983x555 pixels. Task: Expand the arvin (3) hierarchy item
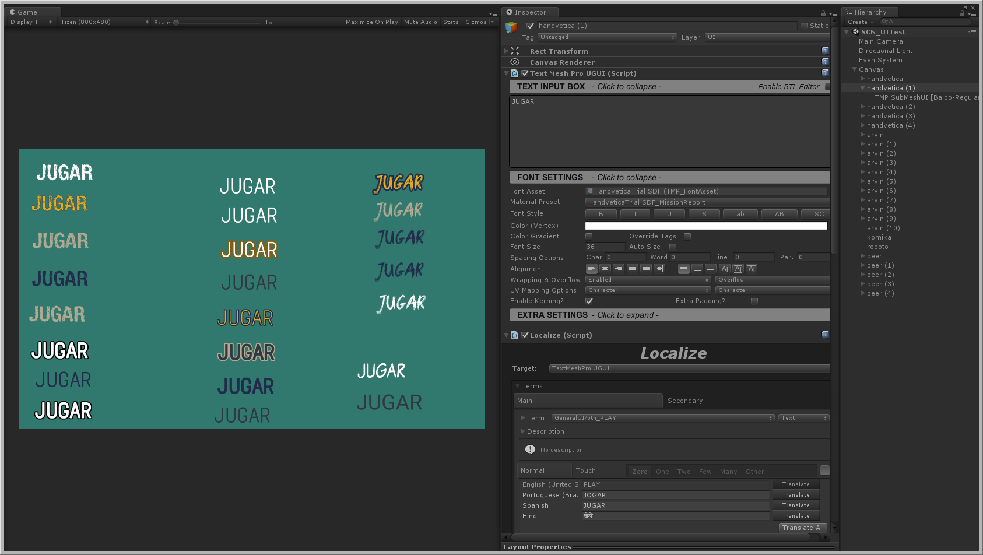coord(863,163)
